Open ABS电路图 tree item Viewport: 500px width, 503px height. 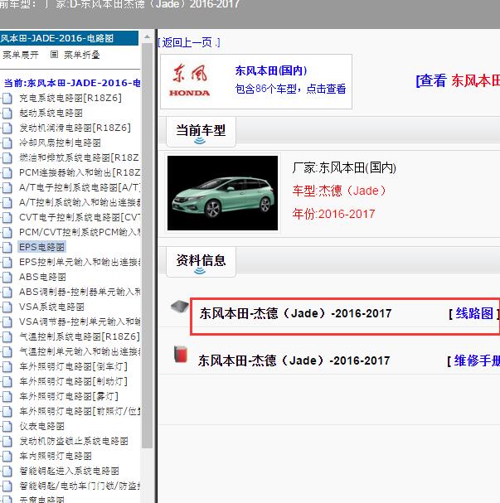[42, 277]
